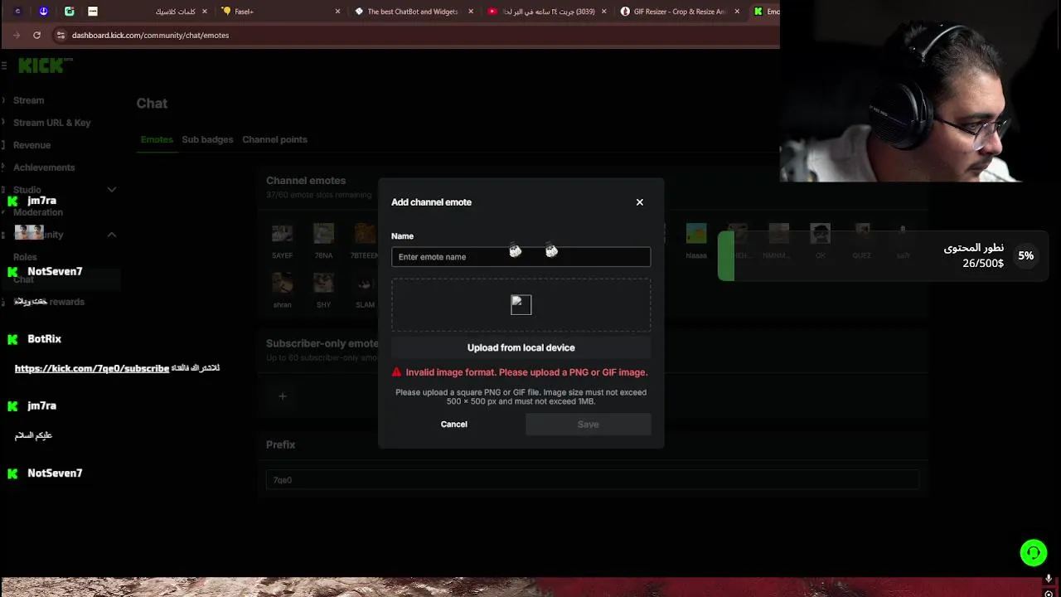Open Revenue in the sidebar

click(x=31, y=145)
